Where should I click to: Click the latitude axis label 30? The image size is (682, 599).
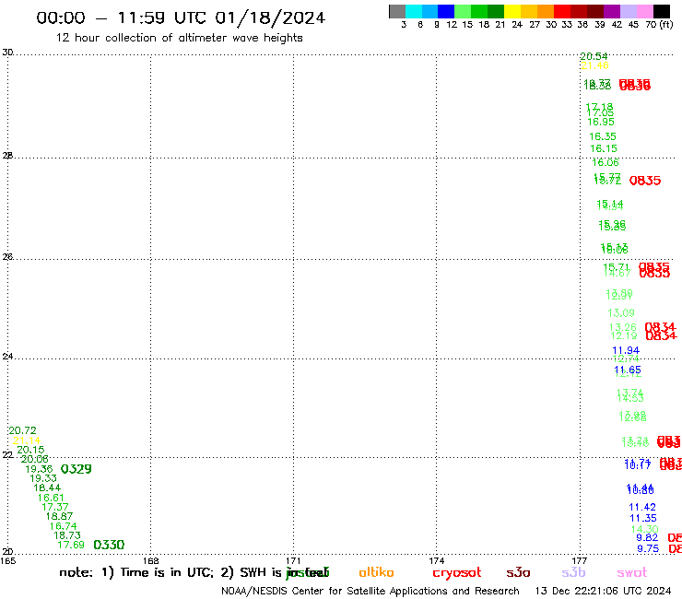pos(7,53)
